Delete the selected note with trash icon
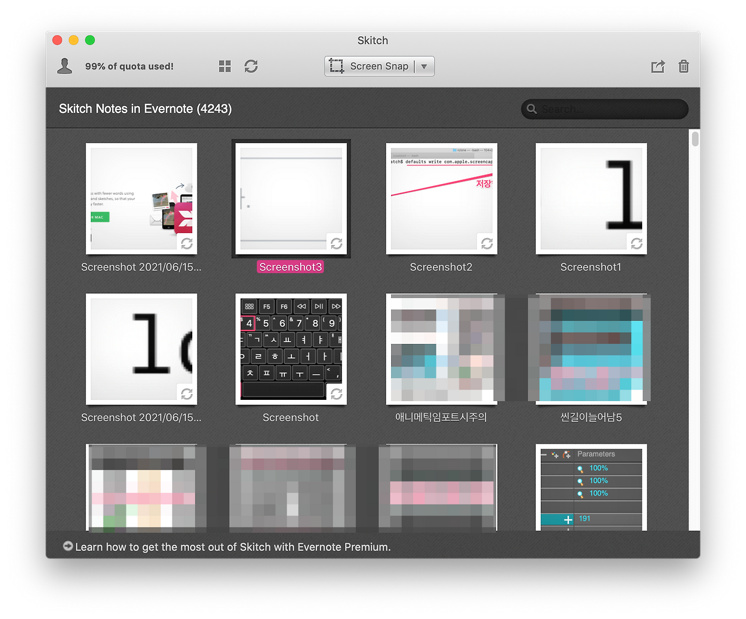 tap(684, 66)
